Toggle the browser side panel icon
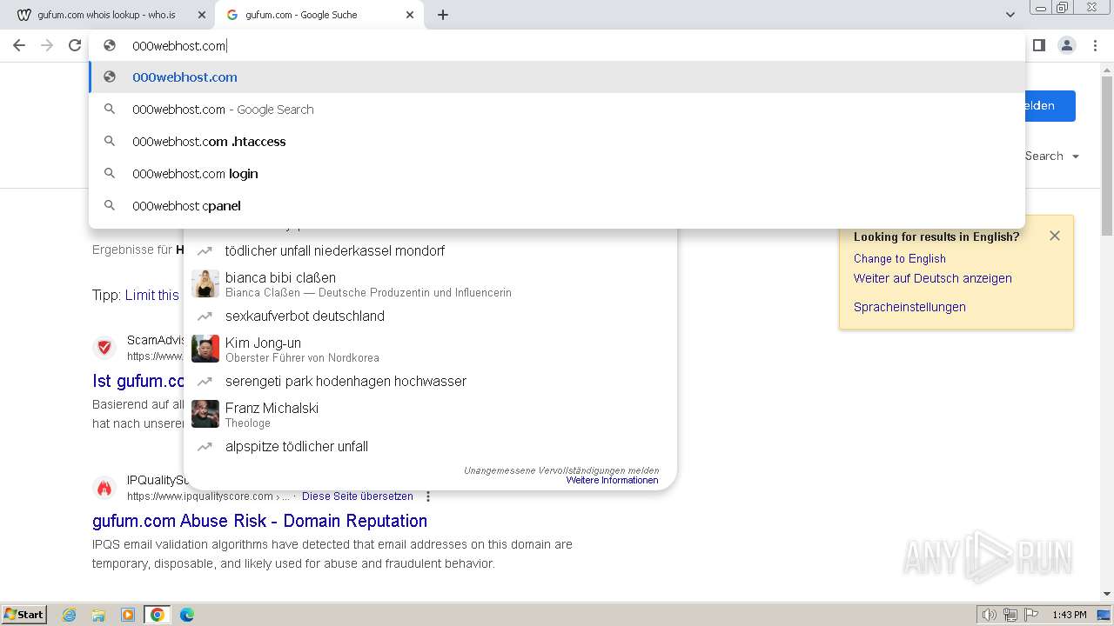1114x626 pixels. [x=1038, y=45]
